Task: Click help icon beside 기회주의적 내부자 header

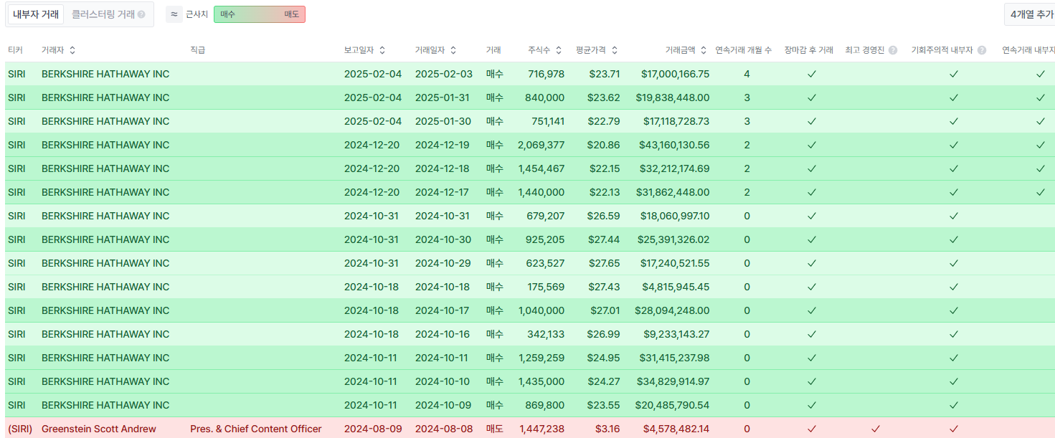Action: (982, 50)
